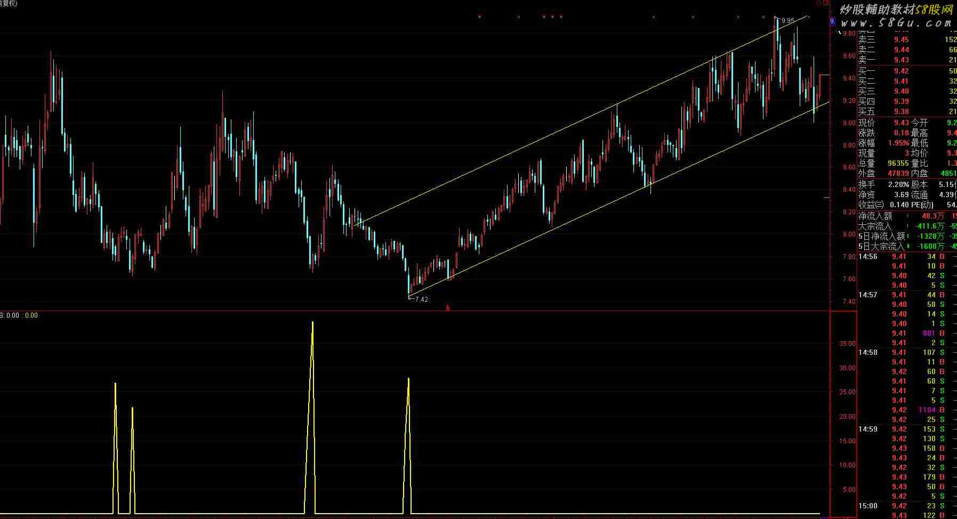Select the 换手 turnover rate 2.20%
Screen dimensions: 957x519
[899, 184]
